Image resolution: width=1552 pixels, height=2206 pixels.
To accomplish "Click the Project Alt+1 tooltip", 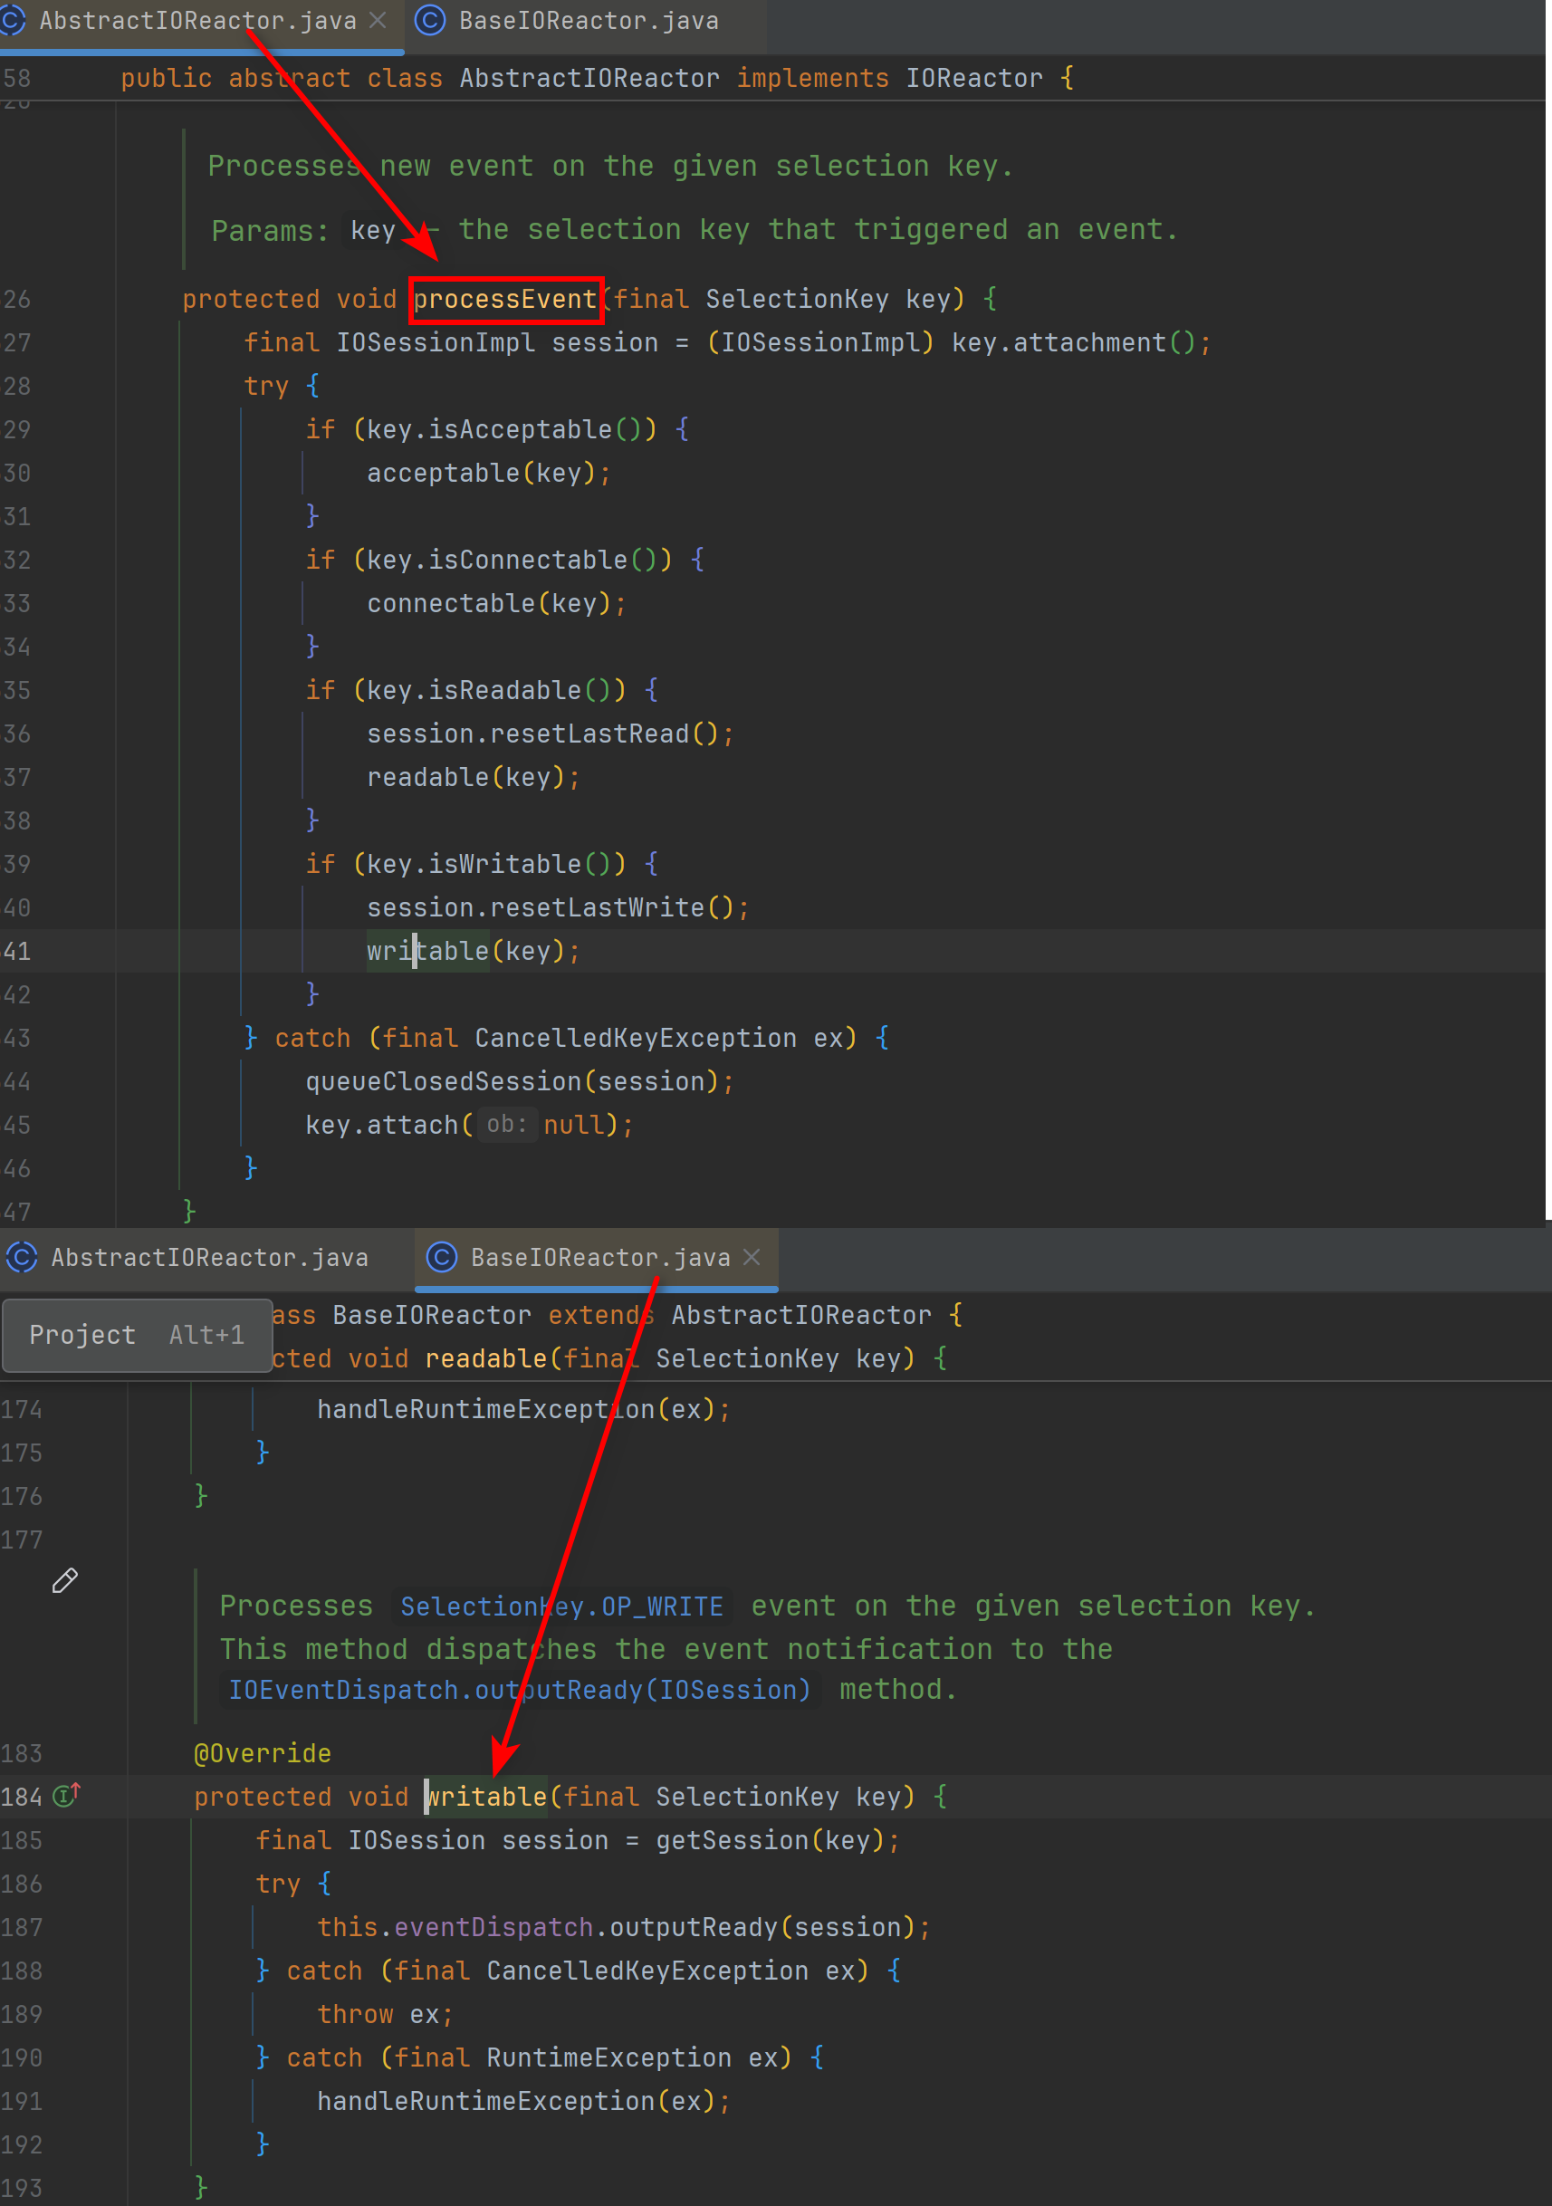I will 137,1335.
